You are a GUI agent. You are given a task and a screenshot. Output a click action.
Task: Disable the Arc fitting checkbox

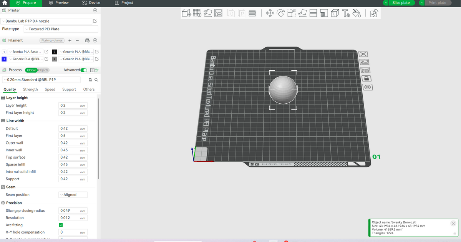tap(60, 225)
